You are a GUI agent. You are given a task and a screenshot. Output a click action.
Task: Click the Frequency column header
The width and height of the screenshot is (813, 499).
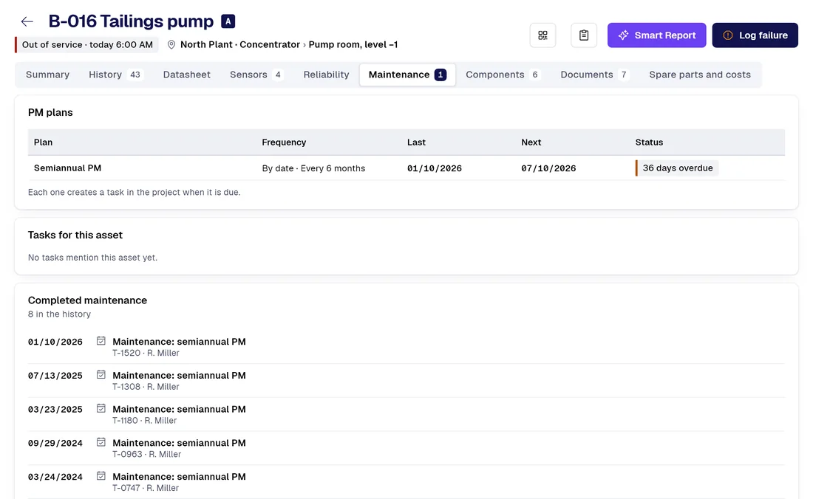pyautogui.click(x=284, y=142)
